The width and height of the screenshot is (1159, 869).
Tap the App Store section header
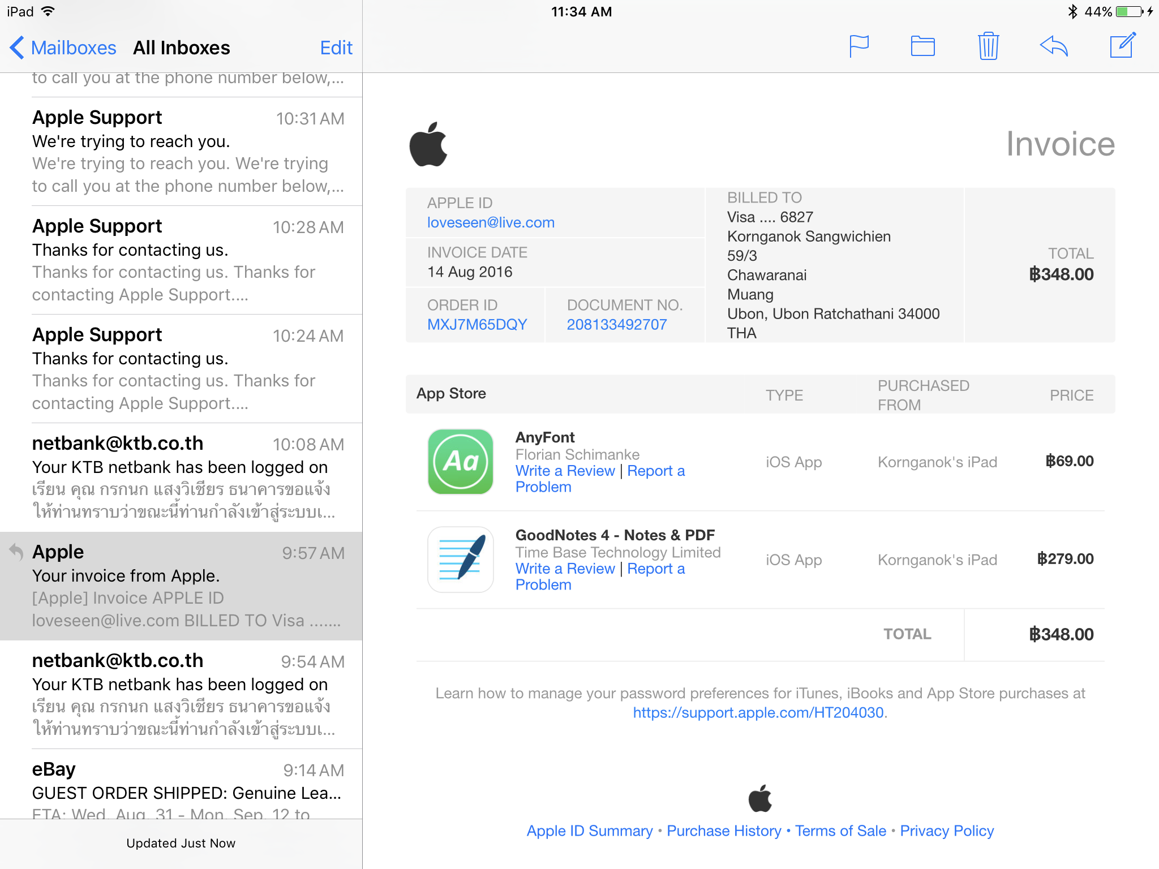(451, 393)
